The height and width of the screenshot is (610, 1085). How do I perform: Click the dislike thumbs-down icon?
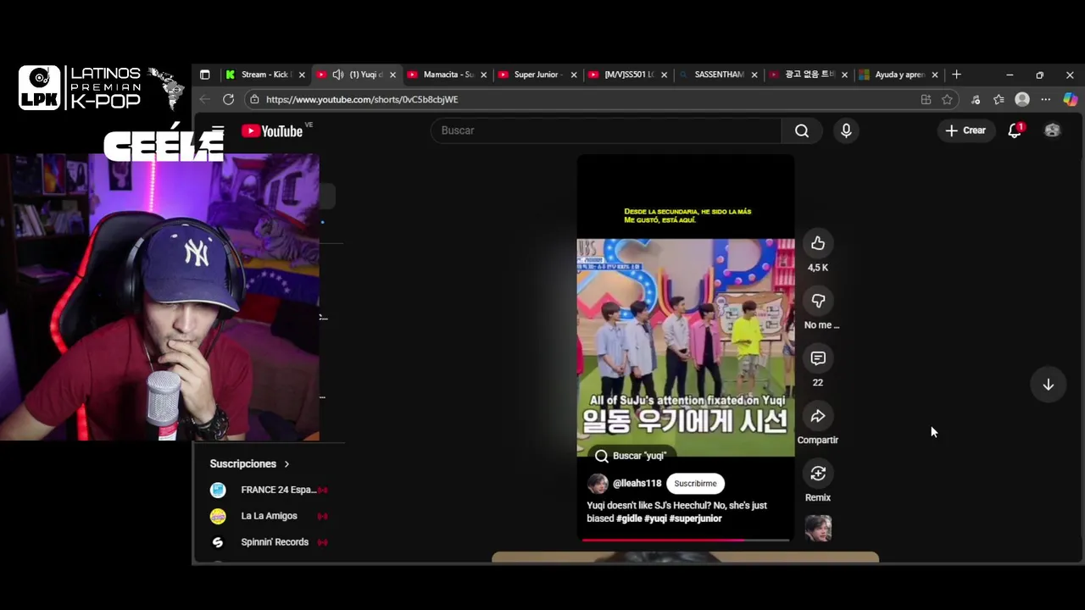coord(818,302)
